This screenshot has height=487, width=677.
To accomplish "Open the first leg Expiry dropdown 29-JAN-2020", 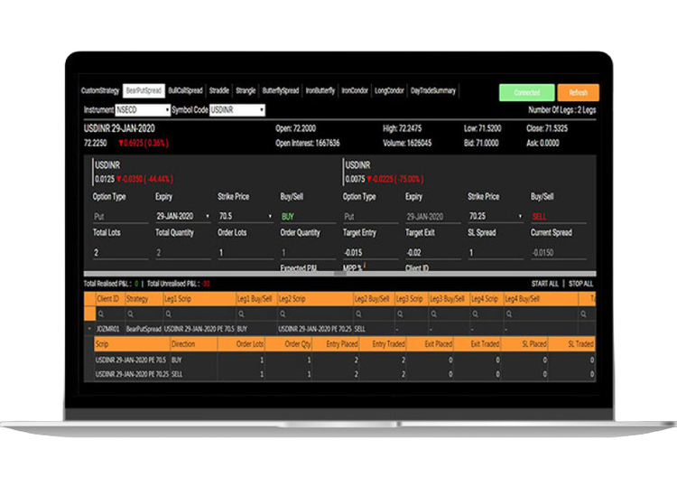I will coord(181,217).
